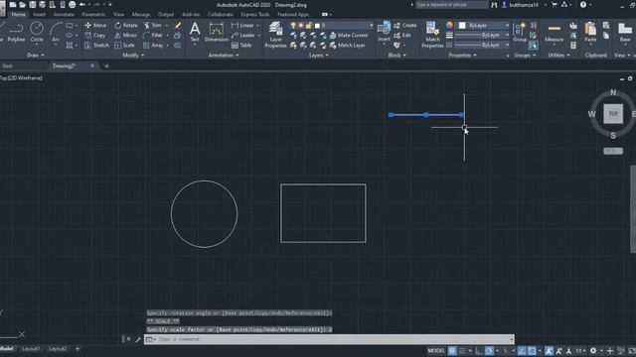Select the Fillet tool
Screen dimensions: 636x357
[x=153, y=36]
